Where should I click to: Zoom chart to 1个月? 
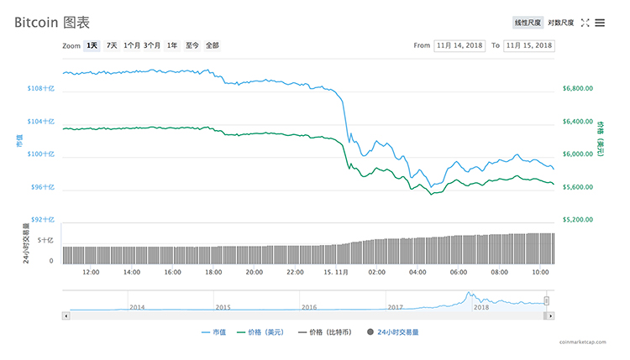[x=132, y=45]
